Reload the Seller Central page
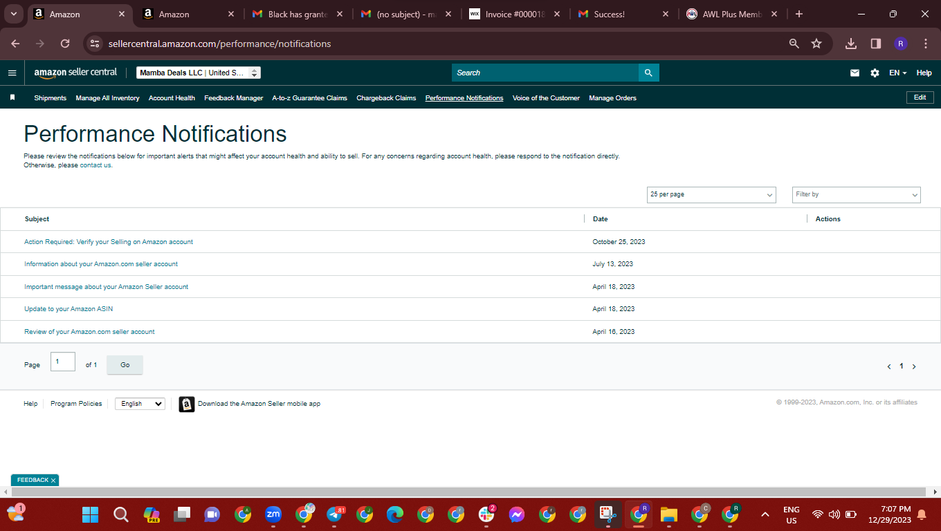 (x=65, y=44)
